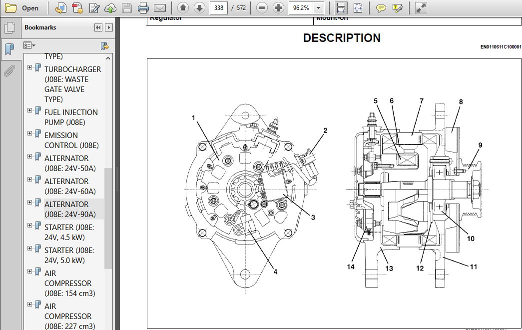Click the Create PDF icon
This screenshot has height=330, width=522.
click(77, 8)
